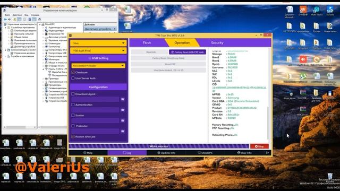Screen dimensions: 340x191
Task: Expand Клавиатуры node in device tree
Action: click(x=43, y=44)
